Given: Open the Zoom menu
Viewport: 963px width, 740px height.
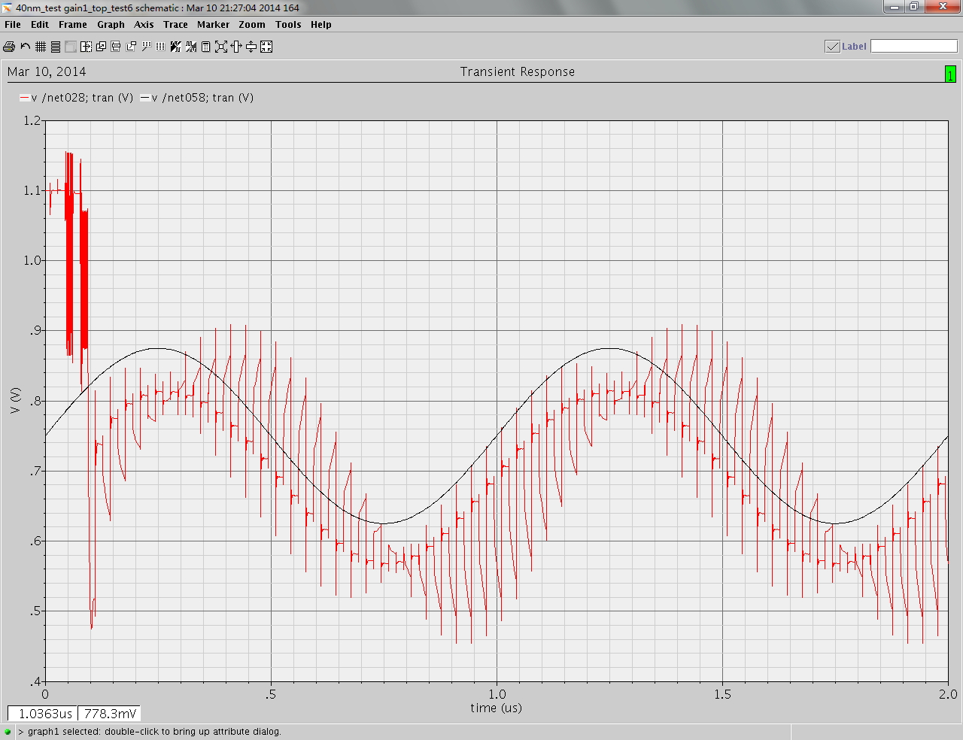Looking at the screenshot, I should [x=252, y=25].
